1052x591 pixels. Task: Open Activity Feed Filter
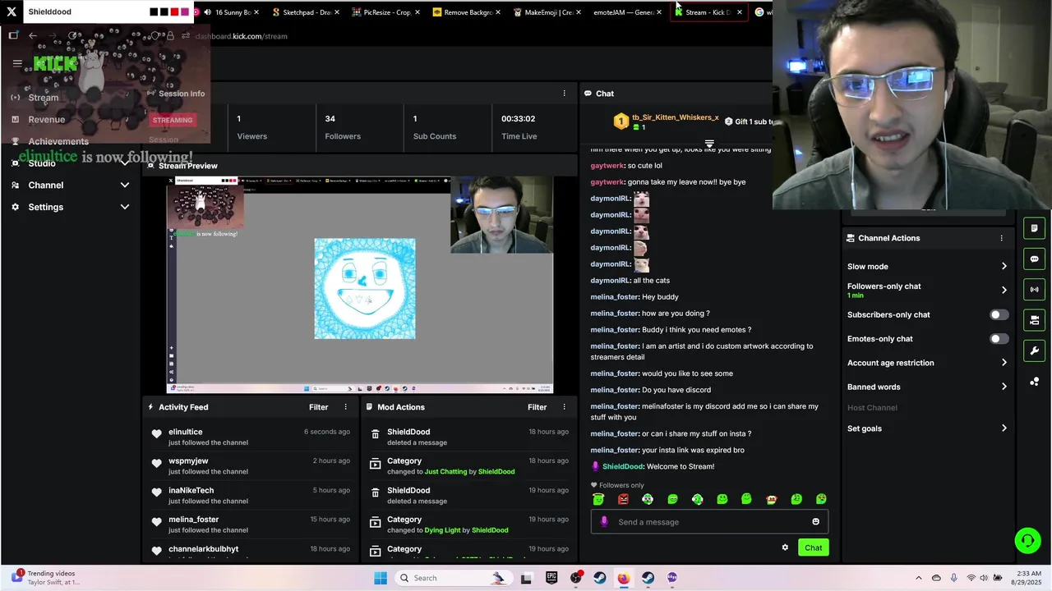tap(318, 407)
